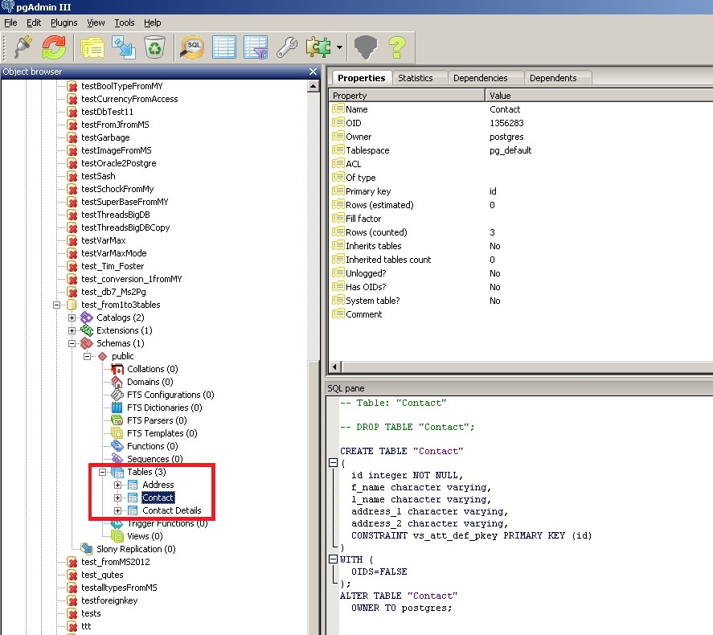This screenshot has height=635, width=713.
Task: Open the Tools menu
Action: pyautogui.click(x=124, y=23)
